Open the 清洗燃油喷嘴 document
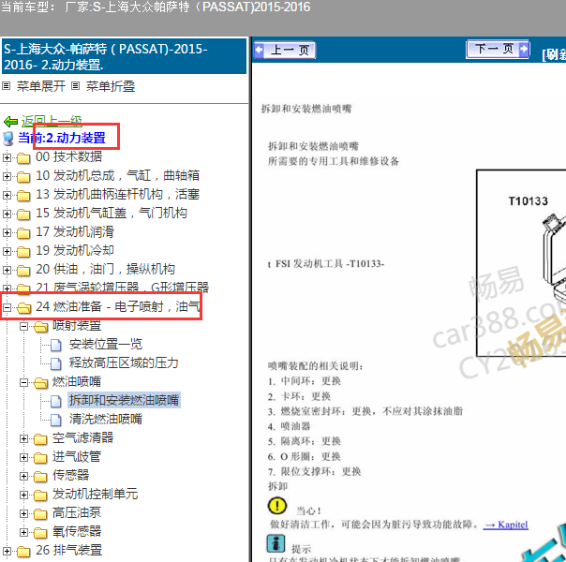Viewport: 566px width, 562px height. 106,419
